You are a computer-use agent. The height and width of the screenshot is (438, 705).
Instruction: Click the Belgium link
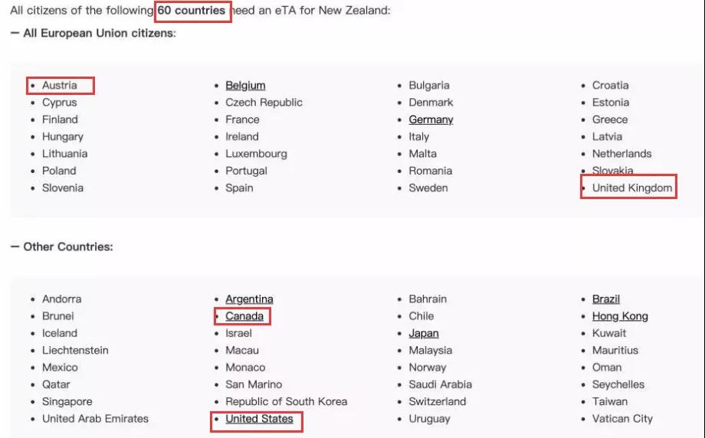[245, 86]
